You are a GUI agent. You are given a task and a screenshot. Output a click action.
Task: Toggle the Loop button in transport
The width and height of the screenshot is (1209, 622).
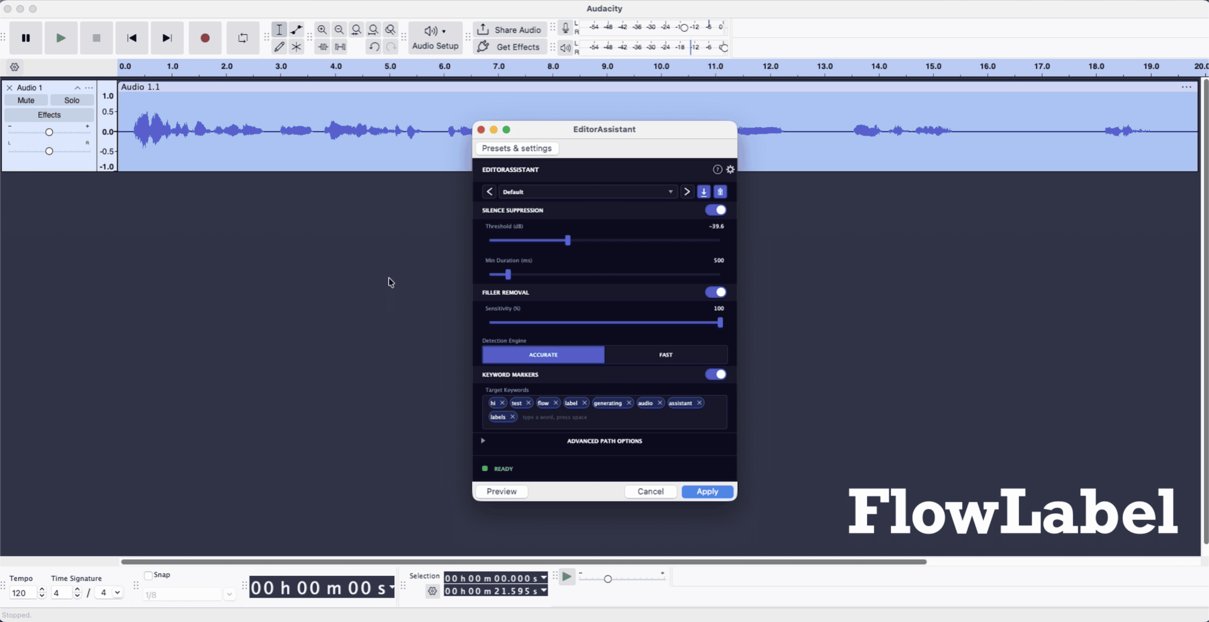[x=243, y=38]
